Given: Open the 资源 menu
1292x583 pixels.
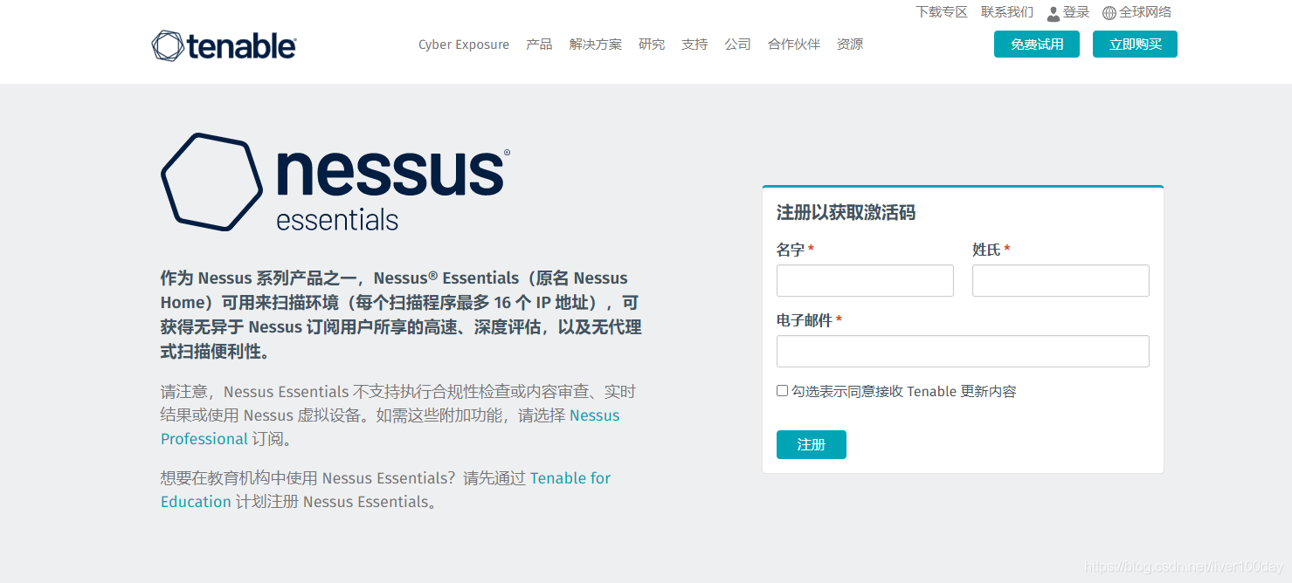Looking at the screenshot, I should 850,45.
